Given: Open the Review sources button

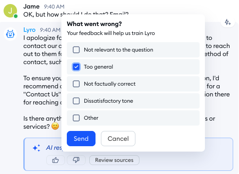Looking at the screenshot, I should [x=114, y=160].
